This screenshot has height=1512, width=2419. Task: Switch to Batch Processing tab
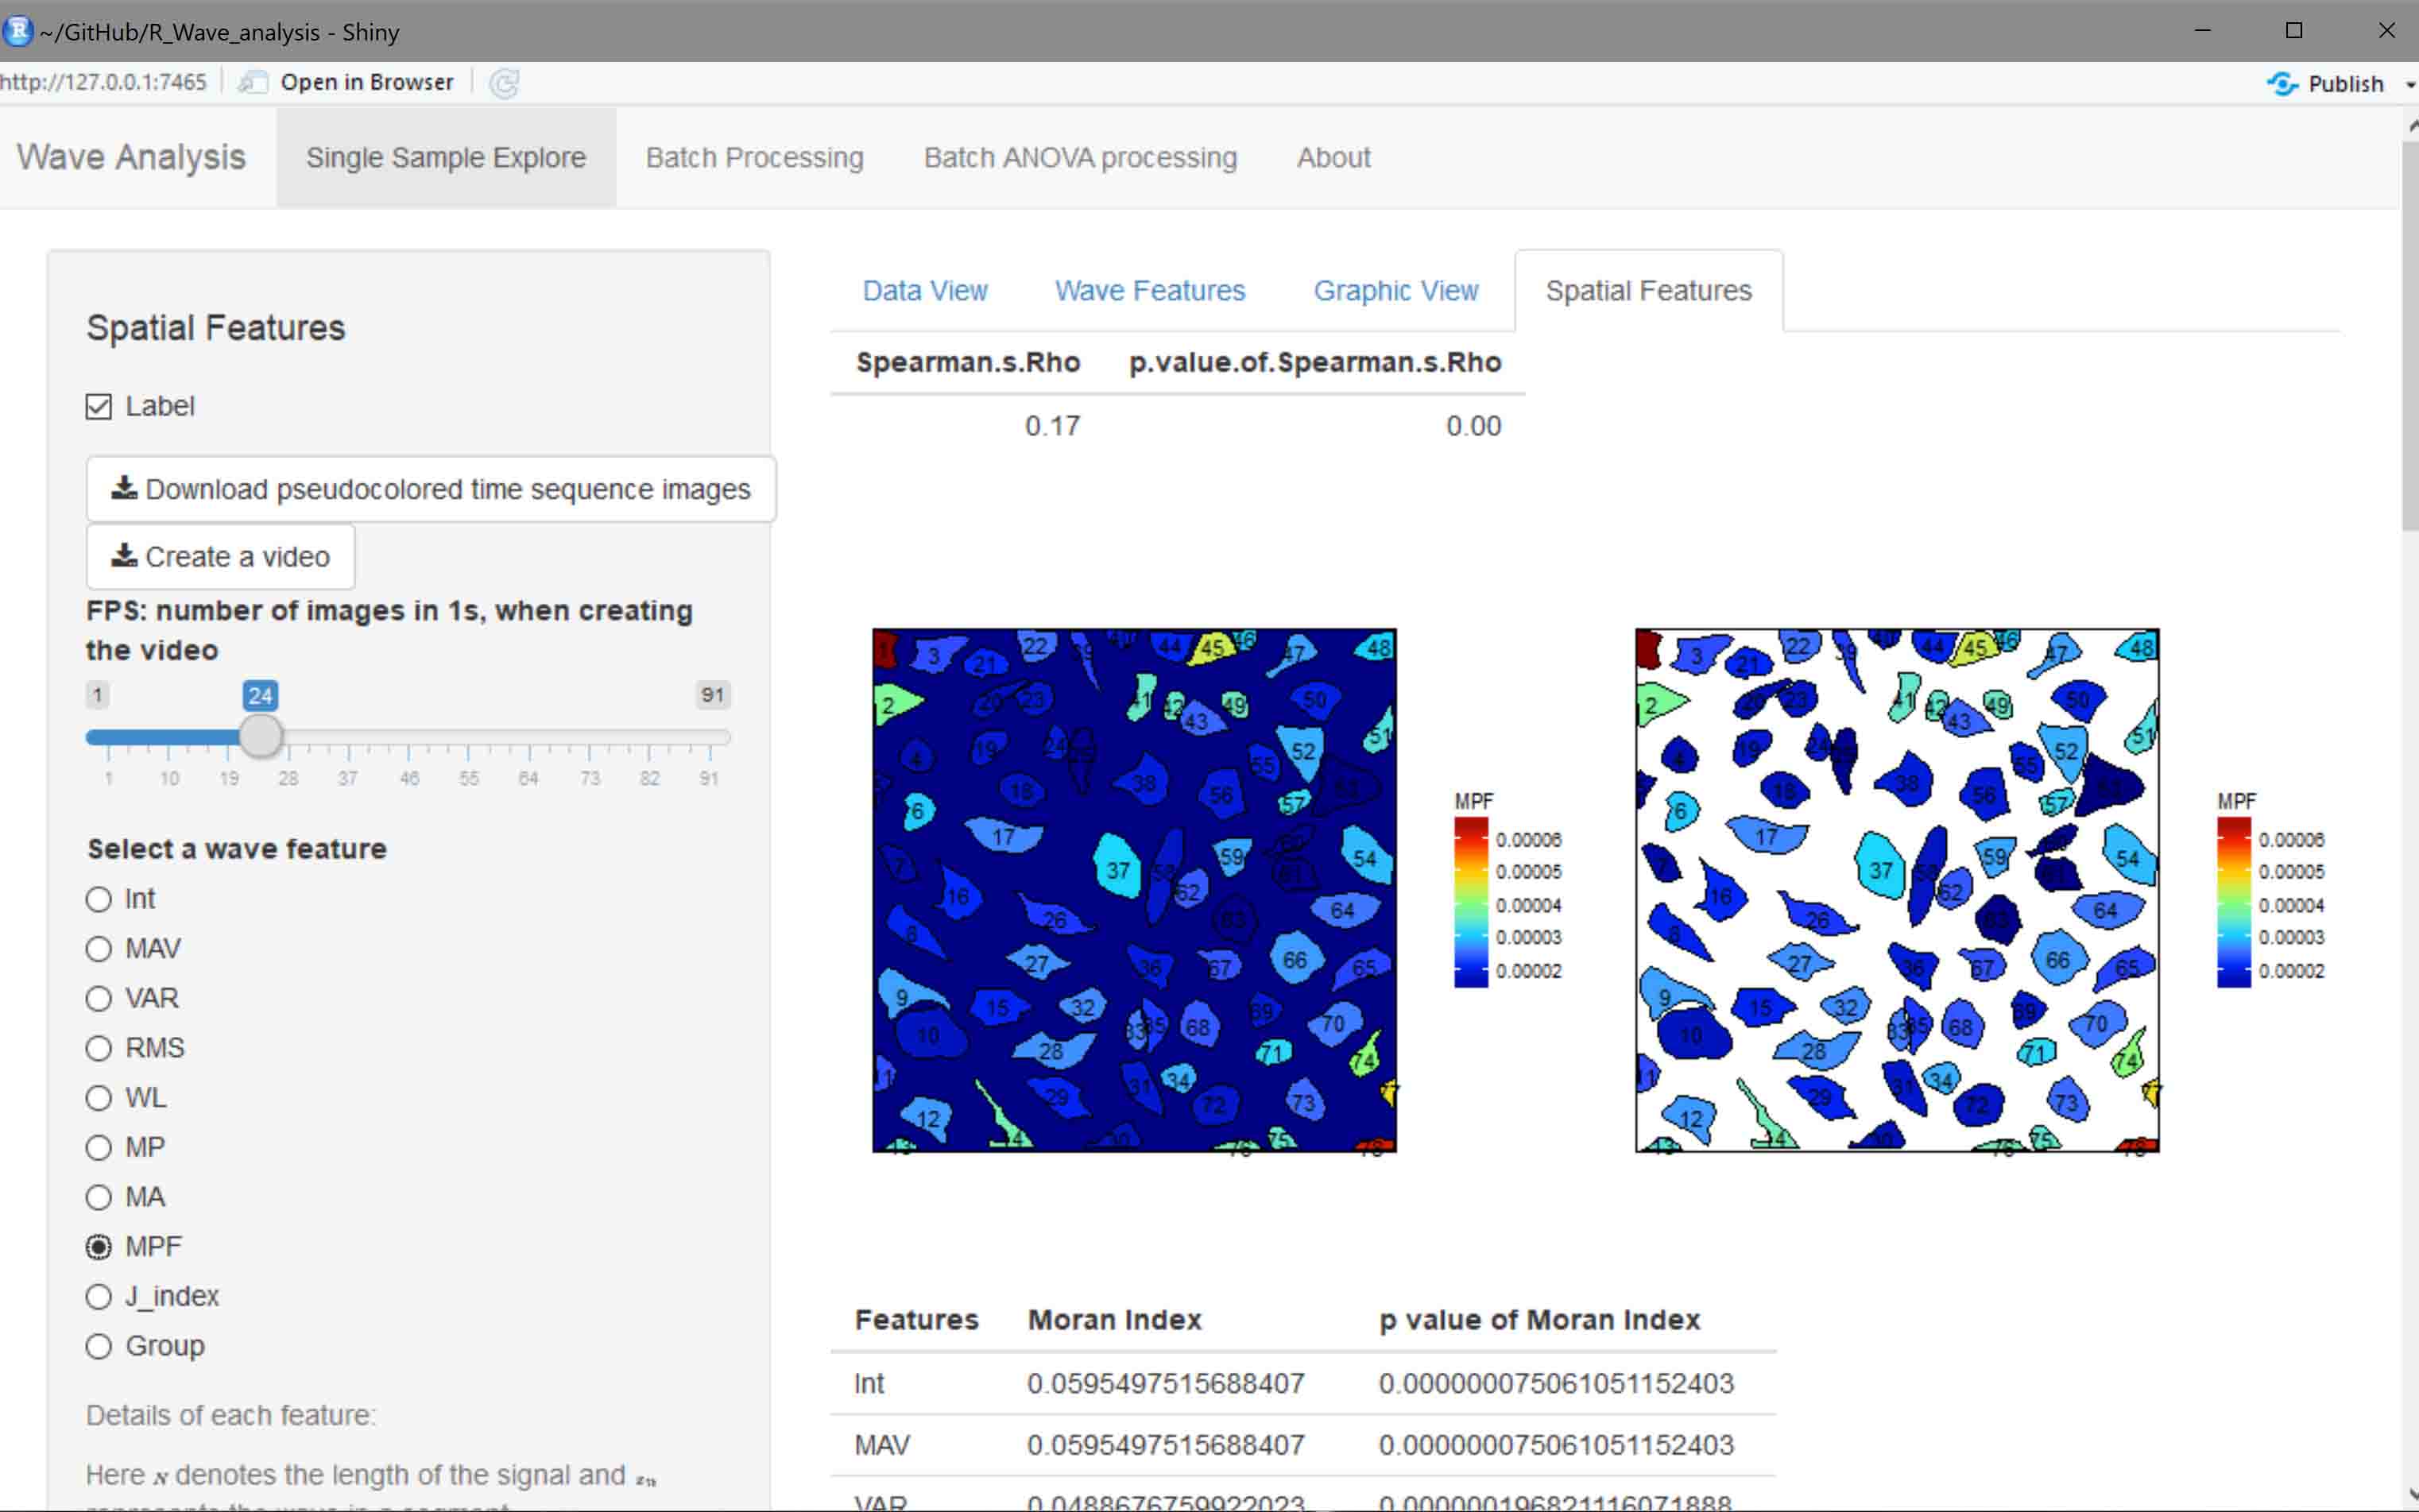point(755,158)
